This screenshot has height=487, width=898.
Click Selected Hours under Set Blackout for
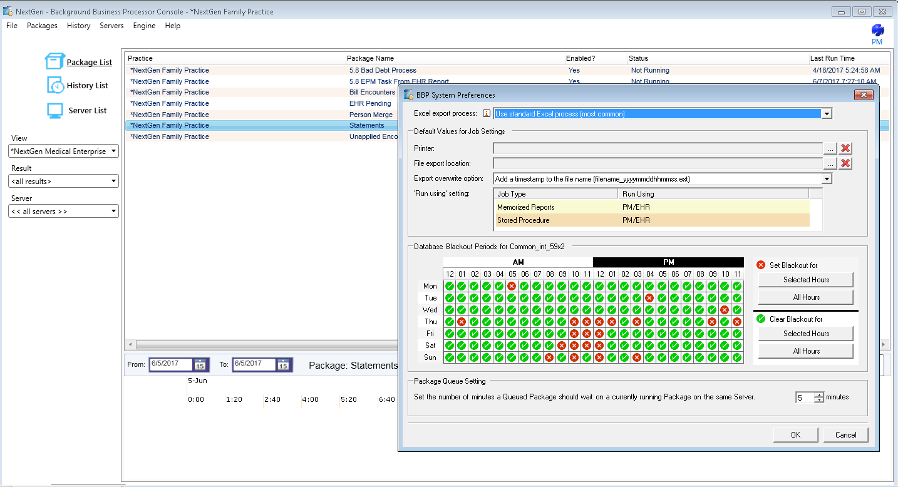(806, 280)
